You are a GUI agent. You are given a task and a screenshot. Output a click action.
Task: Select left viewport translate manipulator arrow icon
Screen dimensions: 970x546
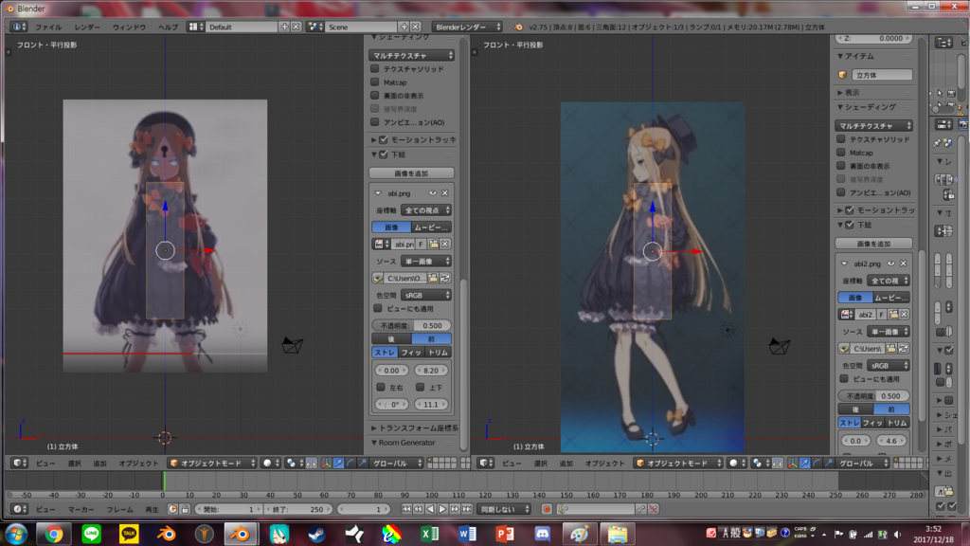338,463
